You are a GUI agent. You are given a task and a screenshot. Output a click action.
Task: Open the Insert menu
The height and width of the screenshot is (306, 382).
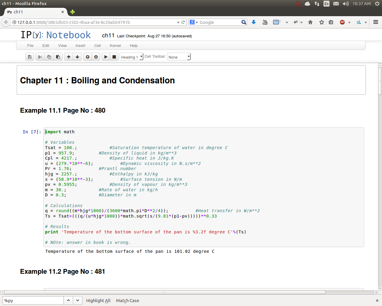point(80,46)
